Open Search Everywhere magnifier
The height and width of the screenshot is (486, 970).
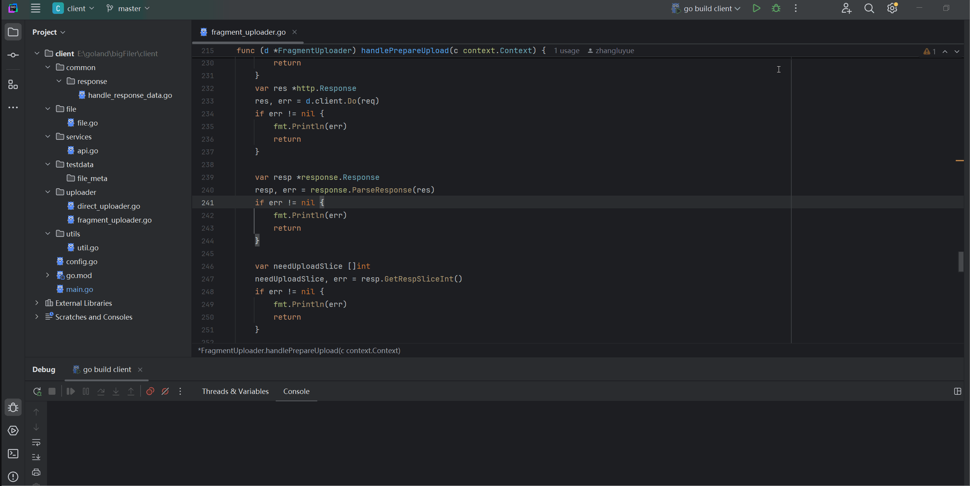[869, 8]
